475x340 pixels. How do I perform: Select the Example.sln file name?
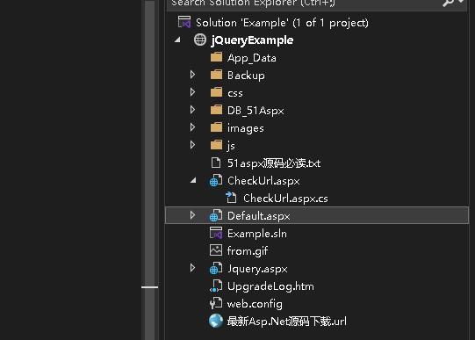pos(257,234)
